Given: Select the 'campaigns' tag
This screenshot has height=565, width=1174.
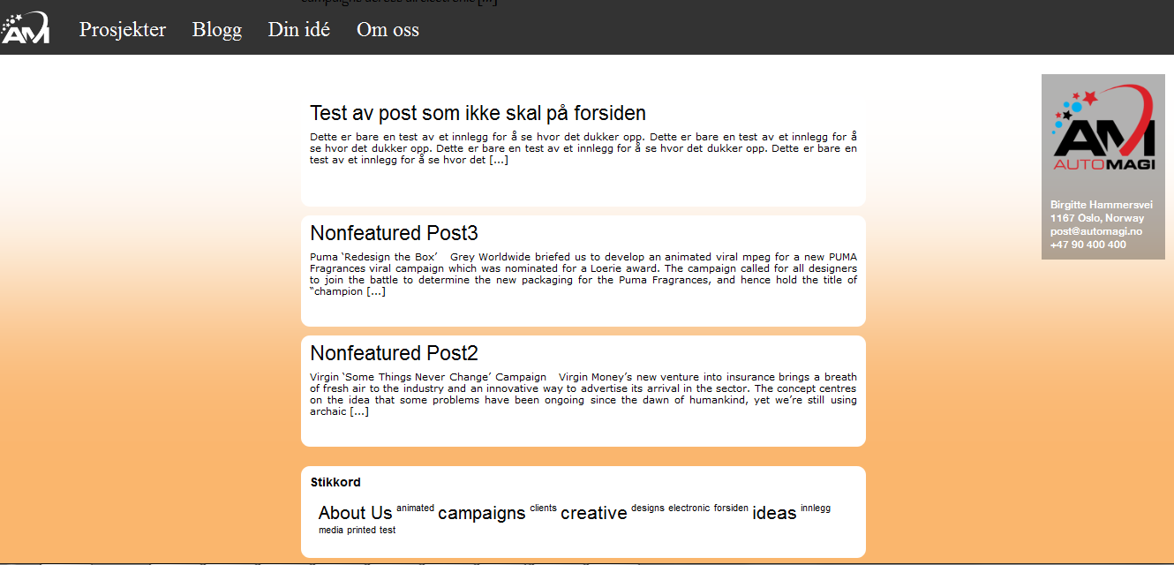Looking at the screenshot, I should tap(482, 513).
